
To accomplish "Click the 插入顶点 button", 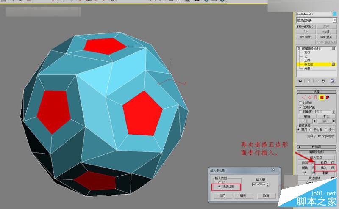I will [x=316, y=157].
